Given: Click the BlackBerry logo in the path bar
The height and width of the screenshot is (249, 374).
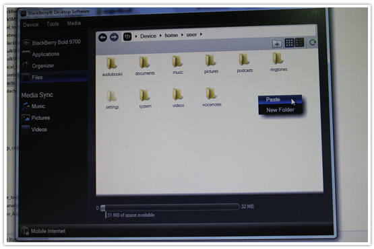Looking at the screenshot, I should [x=127, y=37].
